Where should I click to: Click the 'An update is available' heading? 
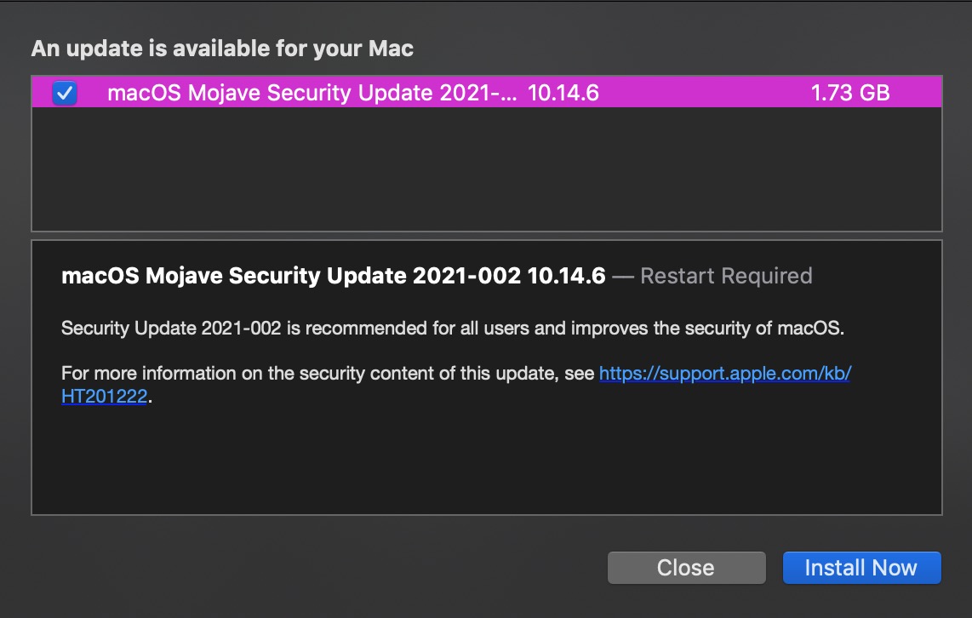(221, 49)
